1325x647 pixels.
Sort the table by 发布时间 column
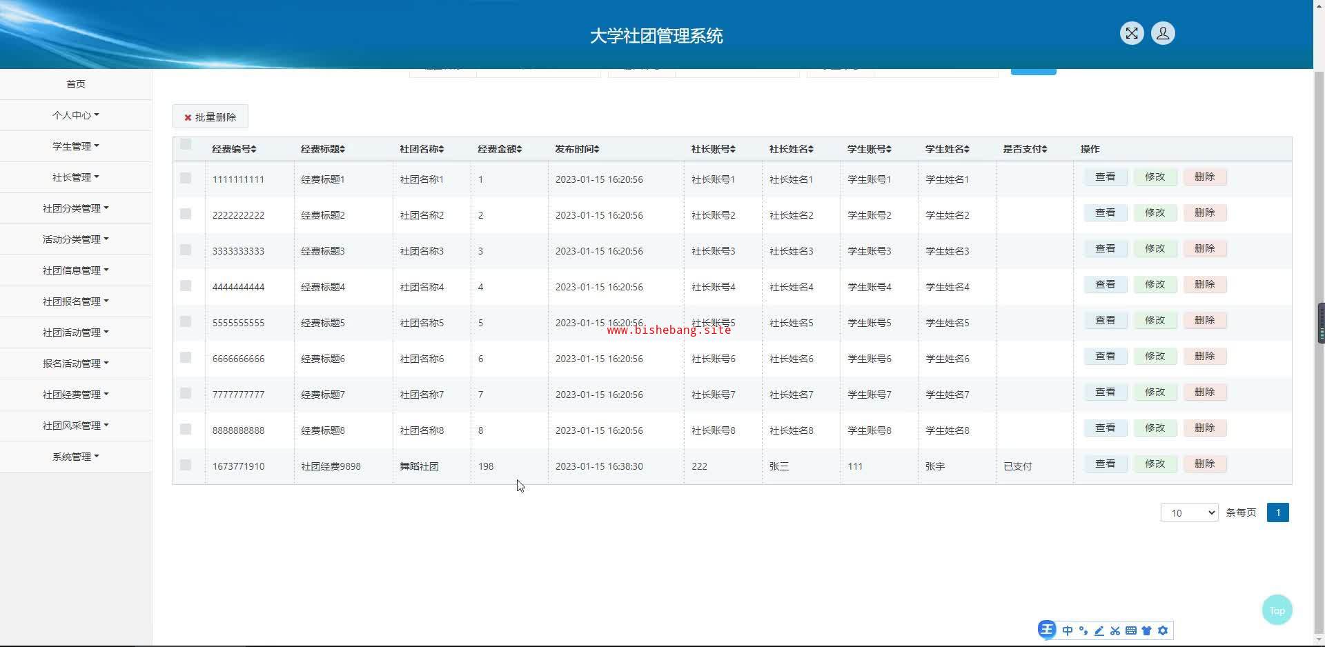coord(577,149)
